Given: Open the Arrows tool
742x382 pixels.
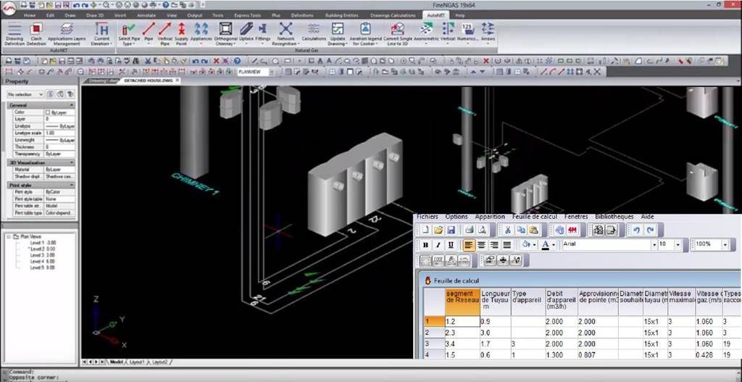Looking at the screenshot, I should coord(488,33).
